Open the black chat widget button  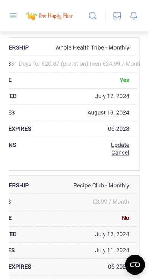pyautogui.click(x=135, y=265)
